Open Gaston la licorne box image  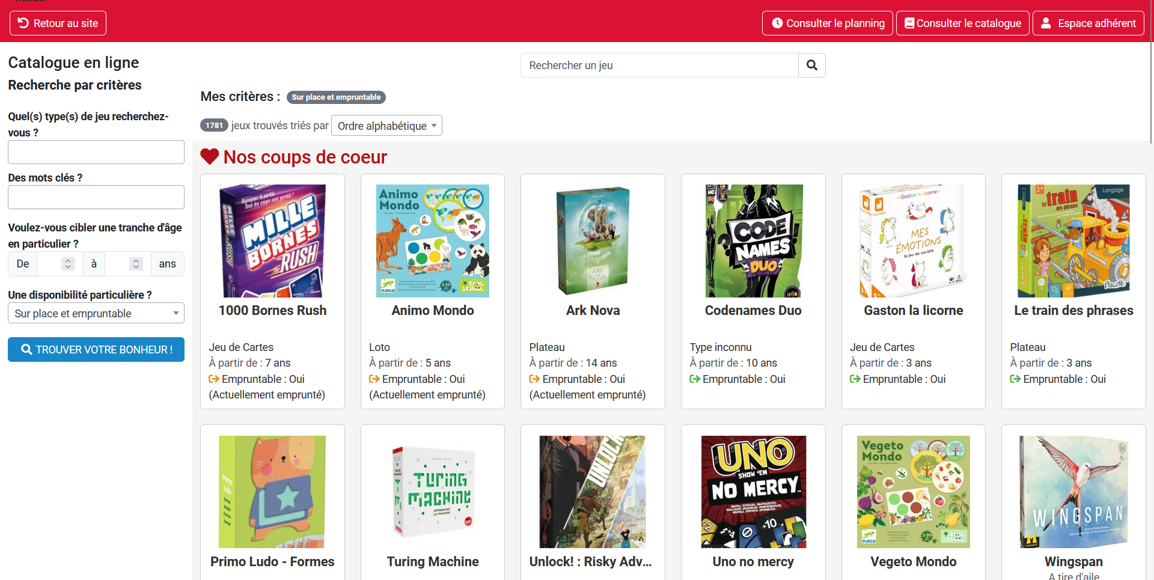tap(913, 241)
